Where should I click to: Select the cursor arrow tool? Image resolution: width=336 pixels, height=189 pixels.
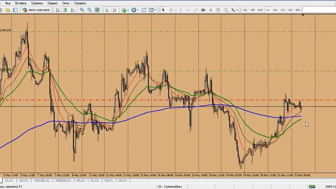tap(163, 10)
